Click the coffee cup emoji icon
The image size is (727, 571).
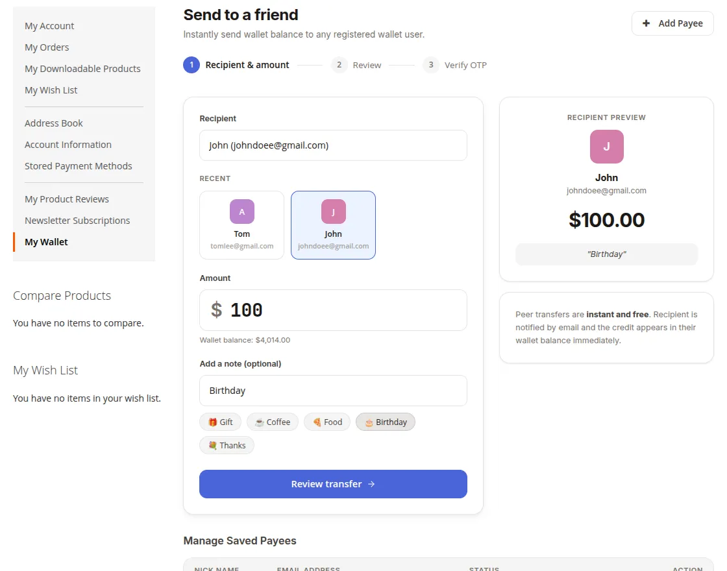(x=260, y=422)
